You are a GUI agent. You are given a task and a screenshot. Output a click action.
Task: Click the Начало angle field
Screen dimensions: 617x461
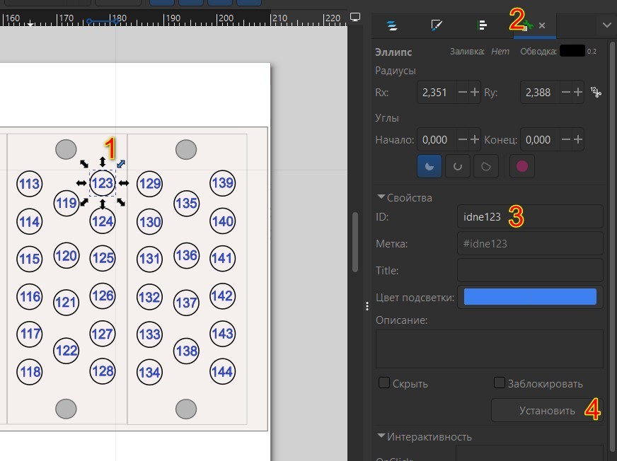(437, 139)
